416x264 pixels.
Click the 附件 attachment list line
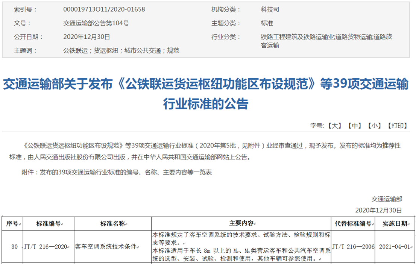pyautogui.click(x=117, y=172)
